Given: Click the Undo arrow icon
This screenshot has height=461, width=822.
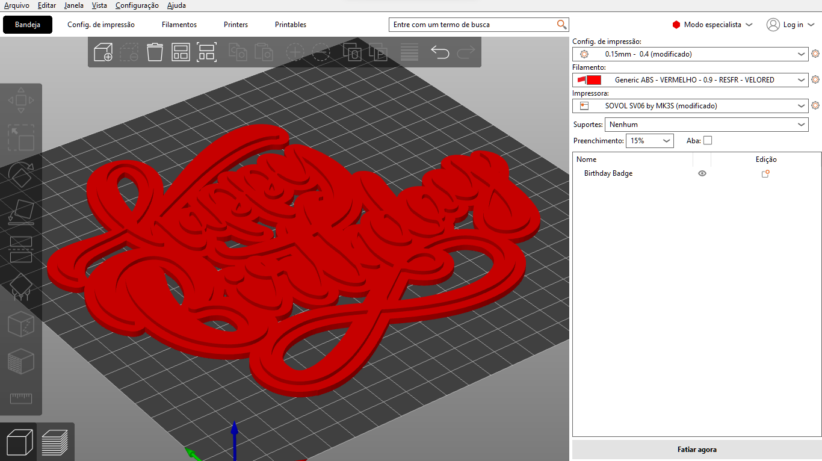Looking at the screenshot, I should [440, 52].
